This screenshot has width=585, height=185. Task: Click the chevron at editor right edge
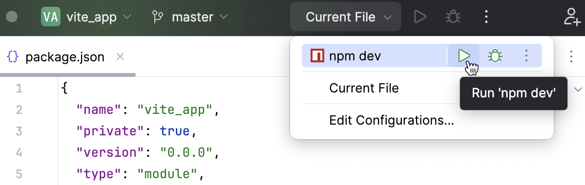point(578,90)
